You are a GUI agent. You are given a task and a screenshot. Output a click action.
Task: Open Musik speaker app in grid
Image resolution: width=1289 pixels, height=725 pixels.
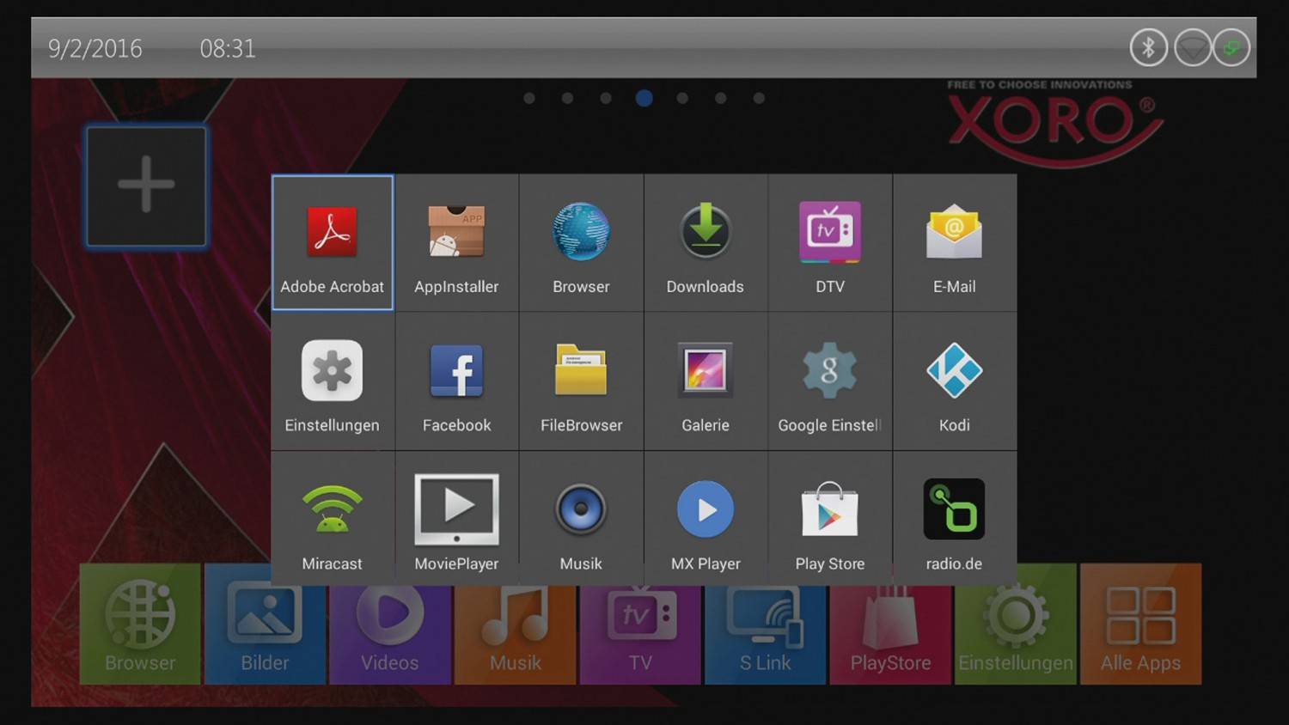point(581,519)
